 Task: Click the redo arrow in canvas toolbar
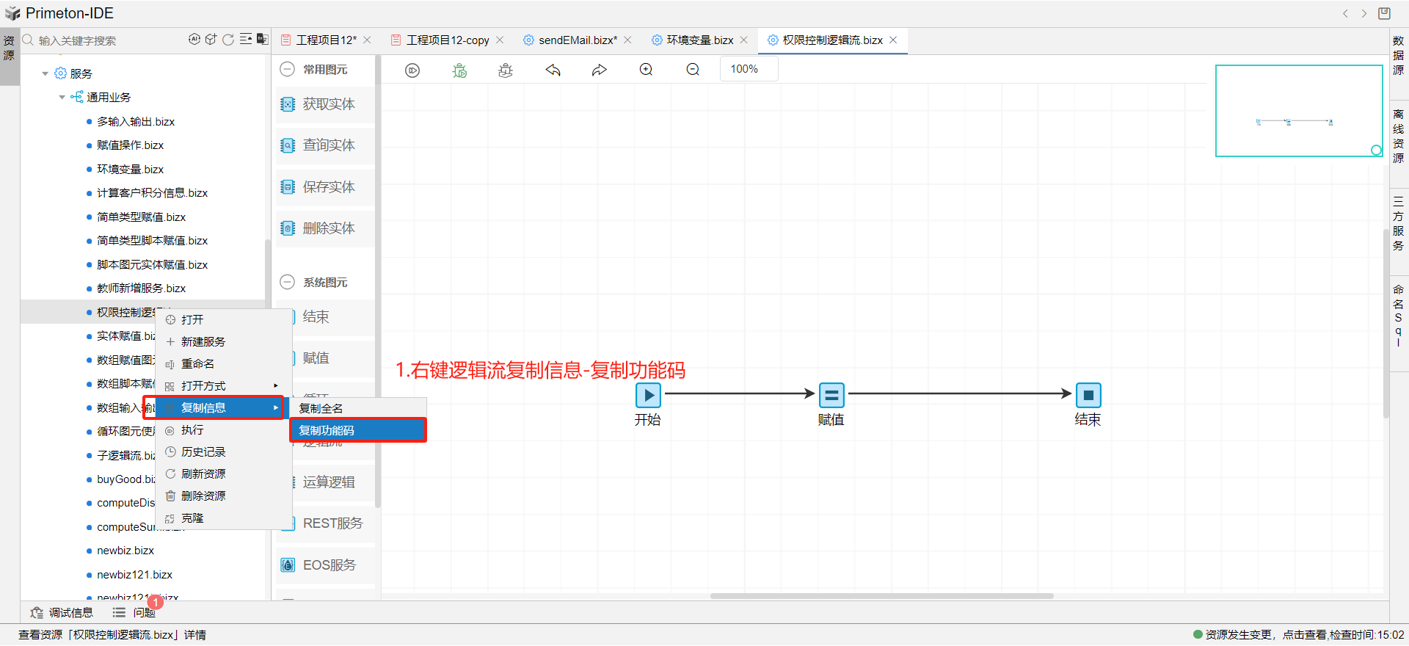click(x=600, y=70)
